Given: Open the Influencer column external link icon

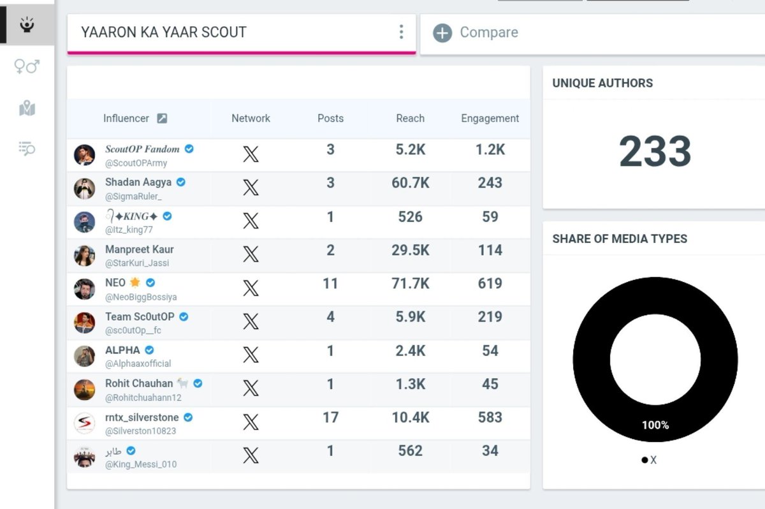Looking at the screenshot, I should (162, 118).
